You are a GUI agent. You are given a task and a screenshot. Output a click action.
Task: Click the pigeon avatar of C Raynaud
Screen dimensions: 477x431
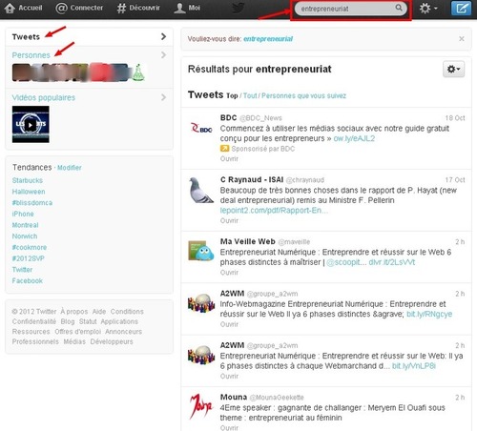pyautogui.click(x=201, y=190)
